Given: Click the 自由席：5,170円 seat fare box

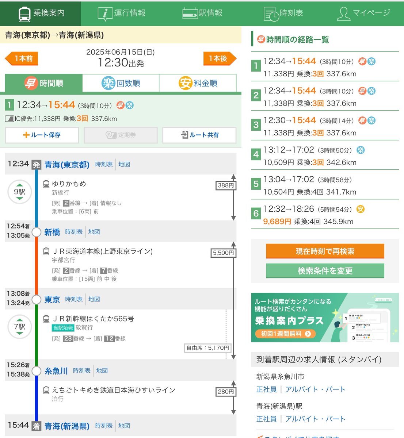Looking at the screenshot, I should pyautogui.click(x=208, y=348).
